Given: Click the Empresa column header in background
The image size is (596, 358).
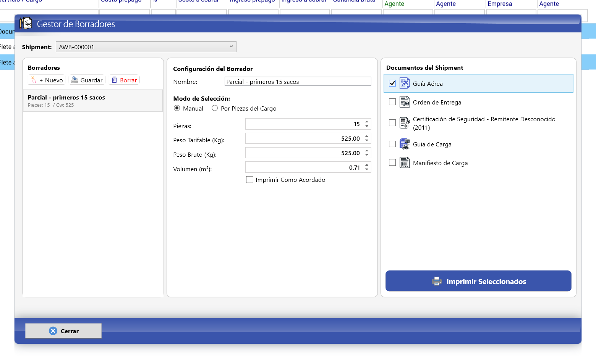Looking at the screenshot, I should pos(500,4).
